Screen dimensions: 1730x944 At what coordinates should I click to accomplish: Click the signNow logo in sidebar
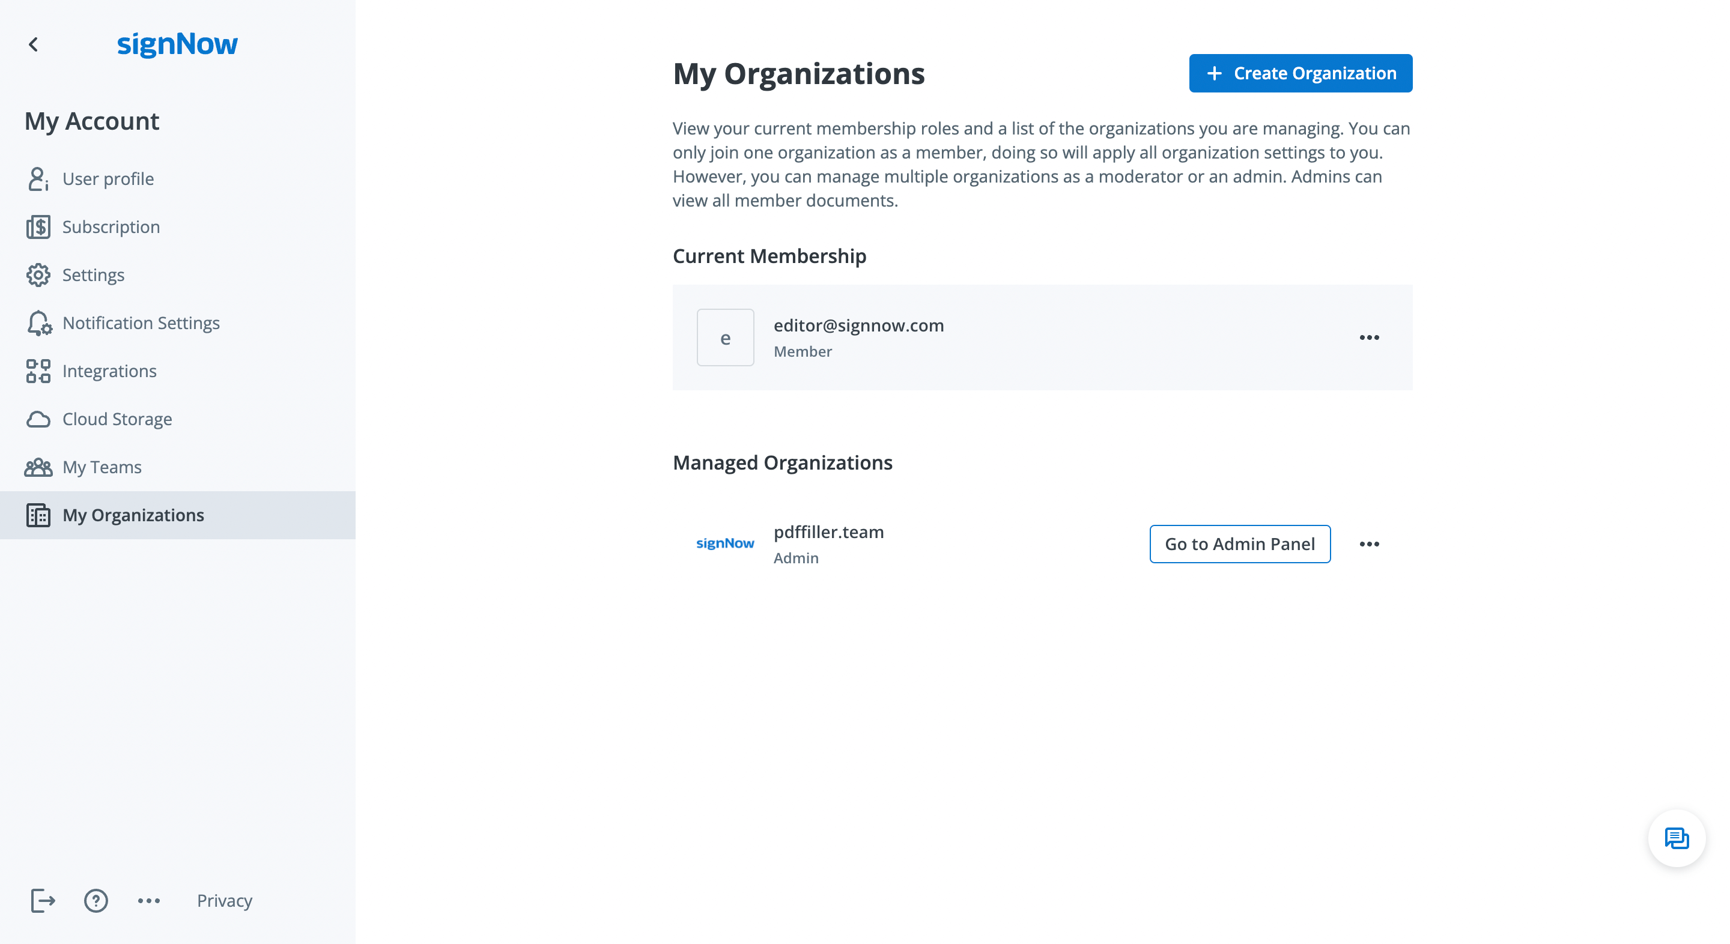tap(177, 44)
